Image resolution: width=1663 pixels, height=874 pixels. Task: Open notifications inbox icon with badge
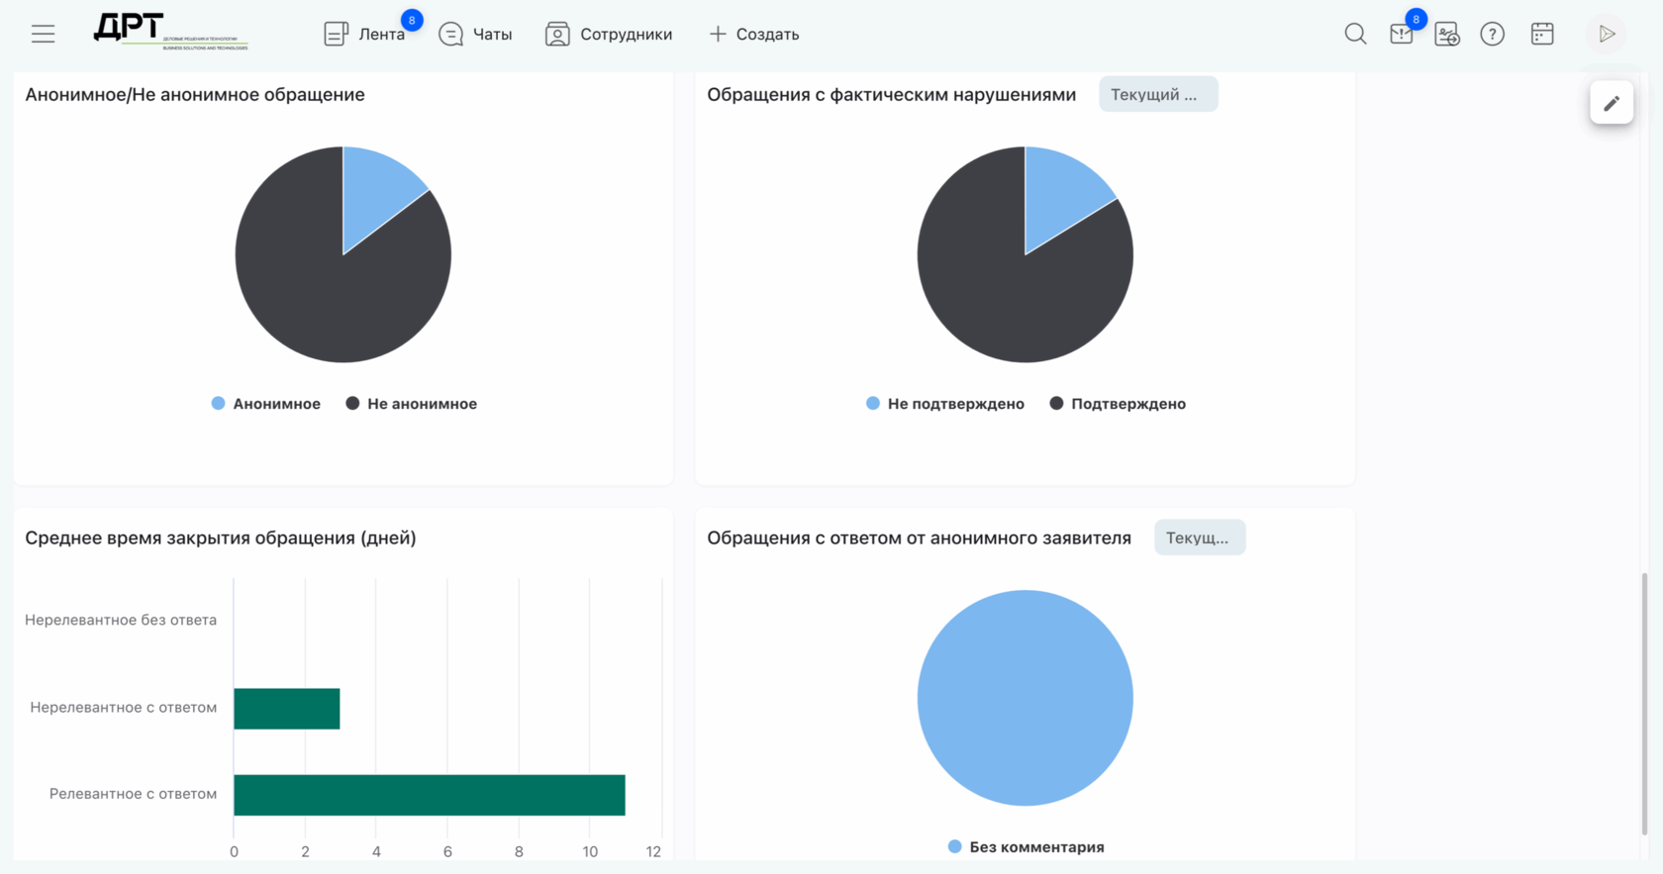tap(1402, 34)
